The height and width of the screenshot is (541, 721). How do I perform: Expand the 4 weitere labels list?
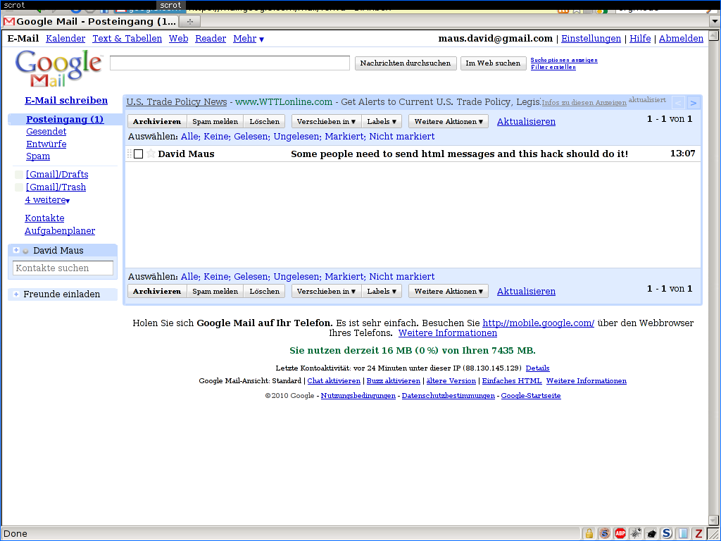(x=47, y=200)
